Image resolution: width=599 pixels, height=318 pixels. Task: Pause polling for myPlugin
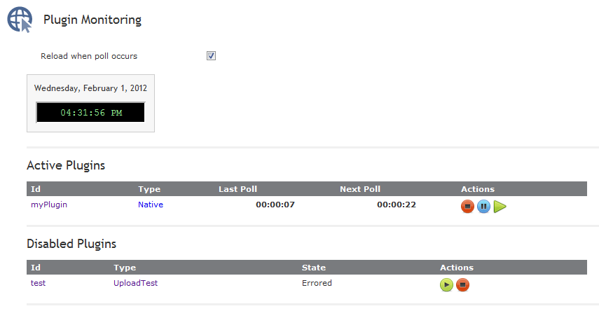click(483, 207)
